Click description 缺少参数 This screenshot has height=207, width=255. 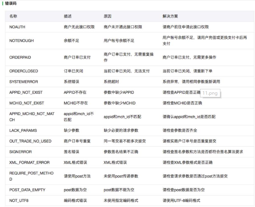coord(72,130)
